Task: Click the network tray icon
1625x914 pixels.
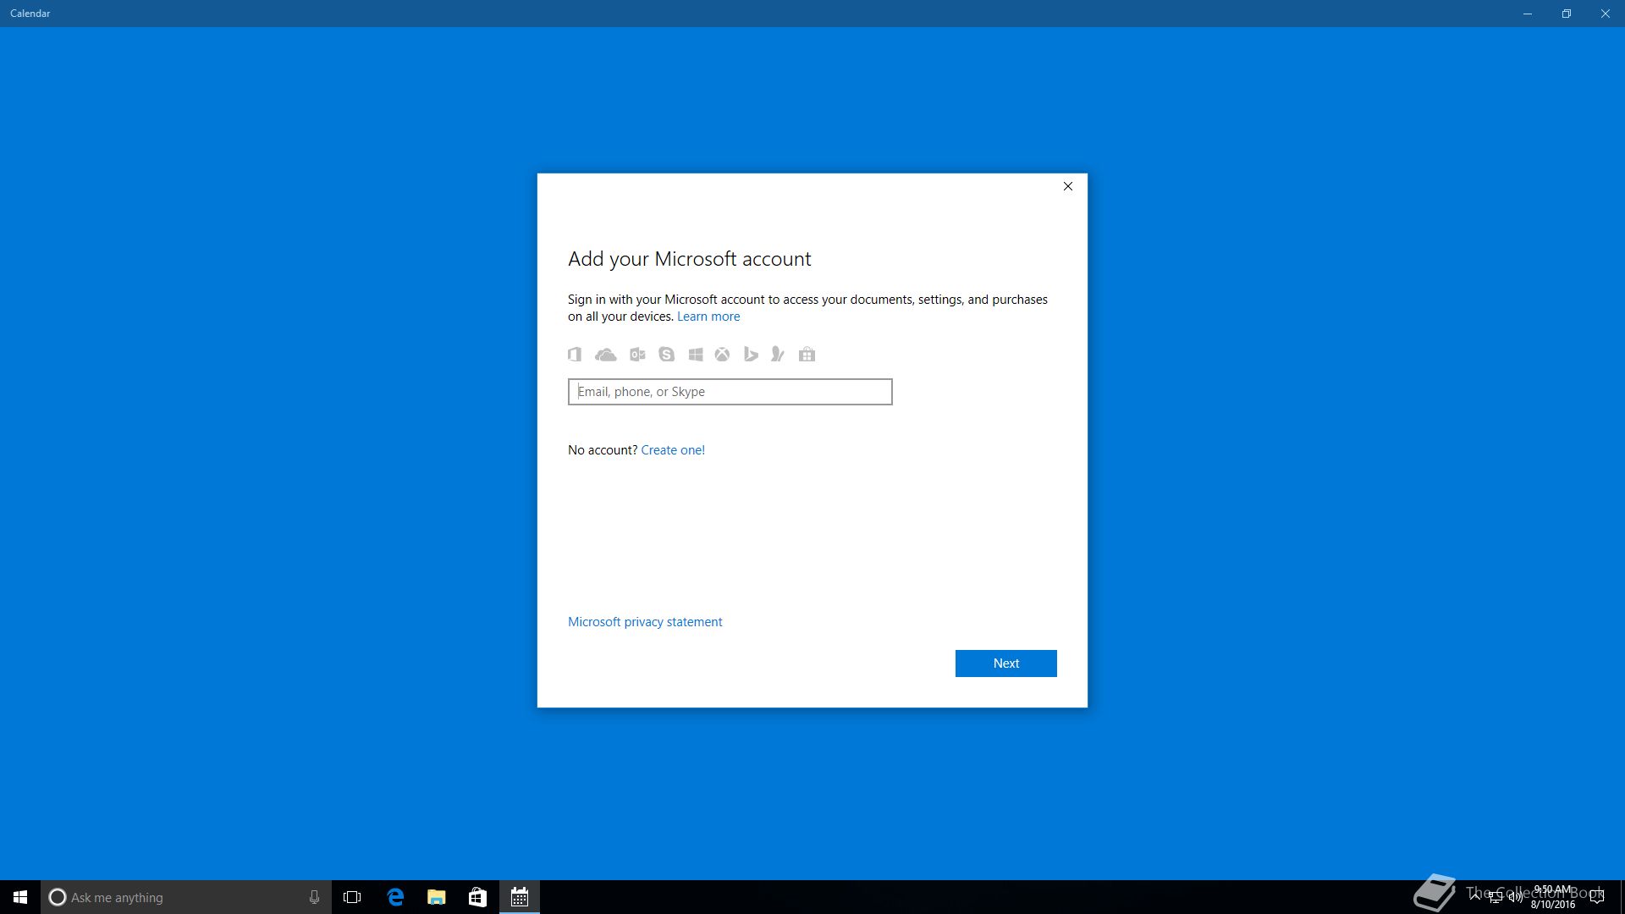Action: (x=1496, y=897)
